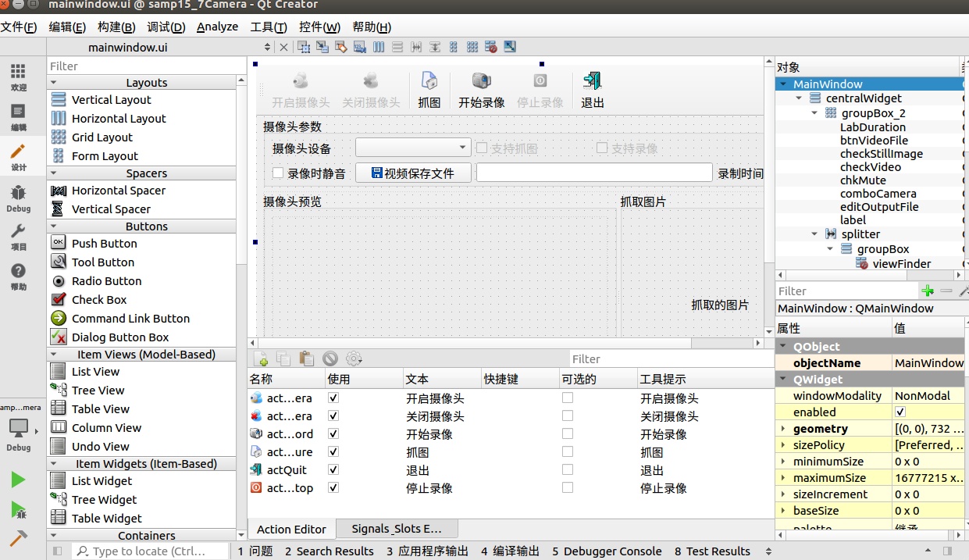Toggle the enabled property checkbox
This screenshot has height=560, width=969.
900,412
